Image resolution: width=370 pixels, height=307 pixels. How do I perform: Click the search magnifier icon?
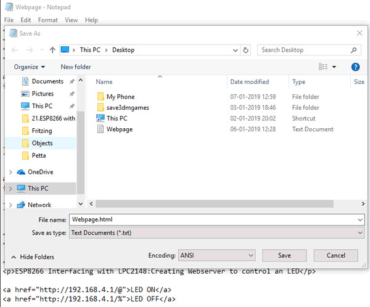[353, 50]
